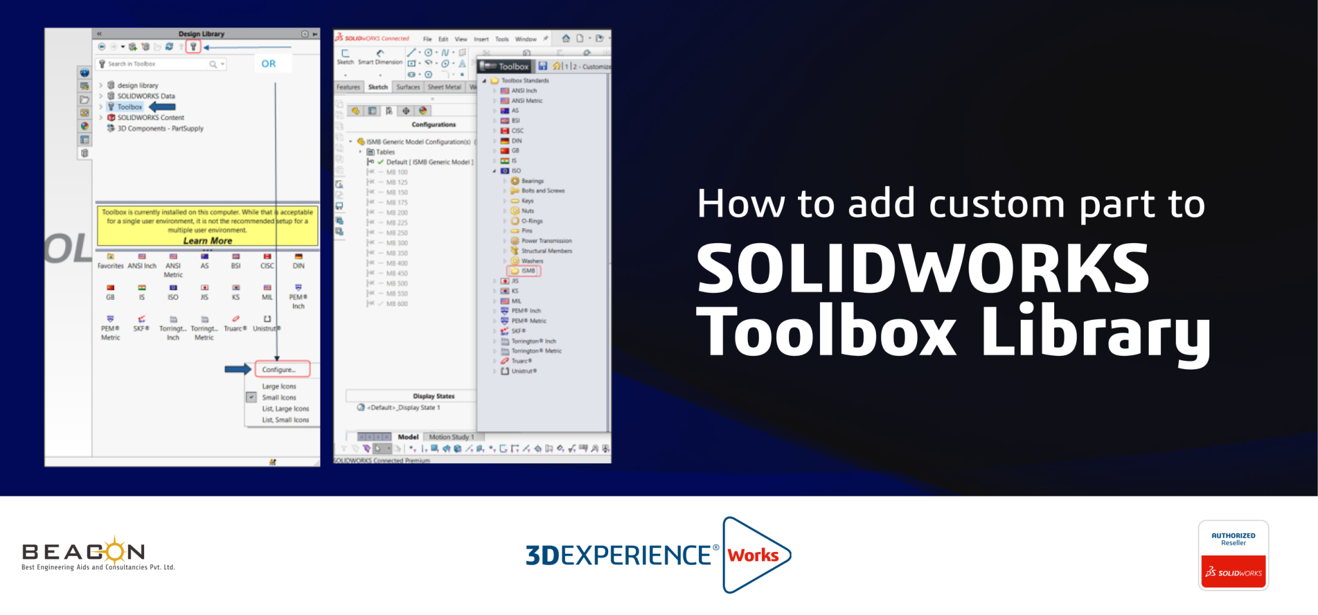This screenshot has width=1318, height=615.
Task: Open the File Explorer folder tab in task pane
Action: (x=84, y=100)
